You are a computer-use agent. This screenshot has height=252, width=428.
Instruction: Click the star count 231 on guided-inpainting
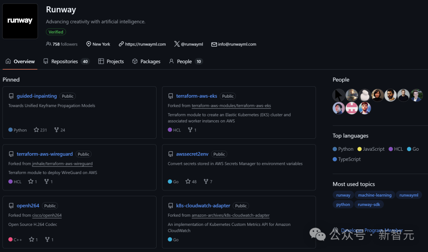click(x=40, y=130)
